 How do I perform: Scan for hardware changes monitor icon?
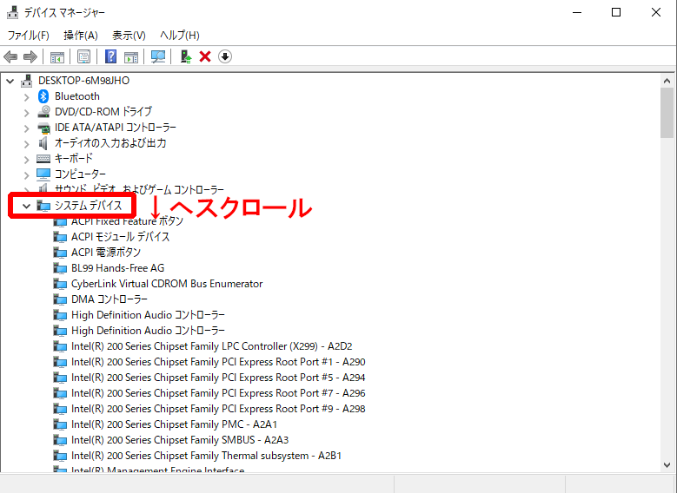(158, 56)
